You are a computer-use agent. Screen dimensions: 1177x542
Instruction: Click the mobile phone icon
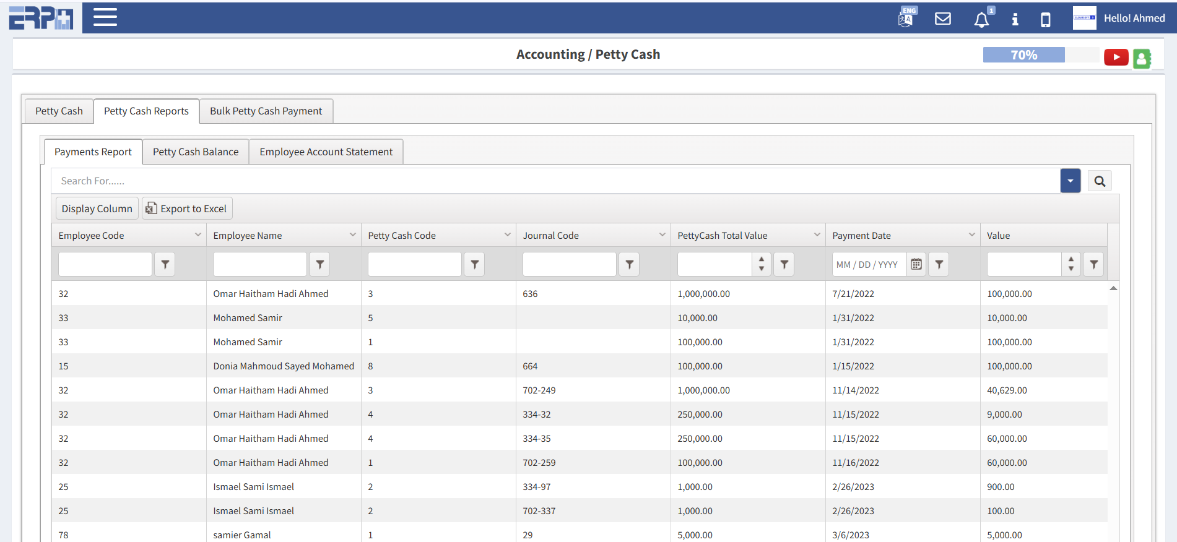(x=1045, y=20)
